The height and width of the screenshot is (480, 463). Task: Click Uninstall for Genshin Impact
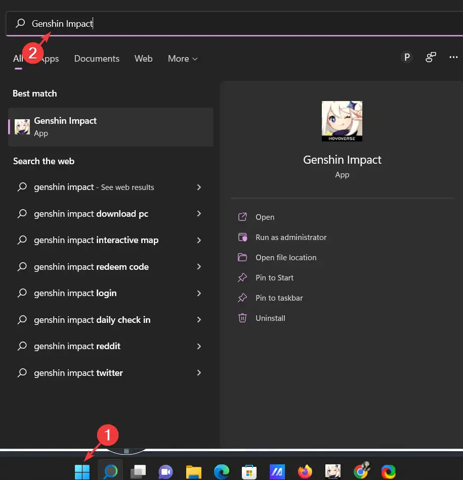point(270,318)
